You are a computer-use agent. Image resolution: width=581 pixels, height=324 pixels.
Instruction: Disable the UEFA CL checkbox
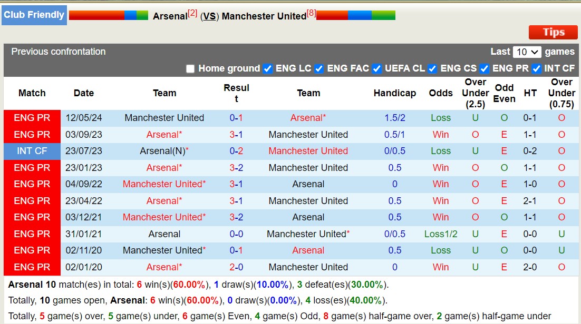pos(376,68)
